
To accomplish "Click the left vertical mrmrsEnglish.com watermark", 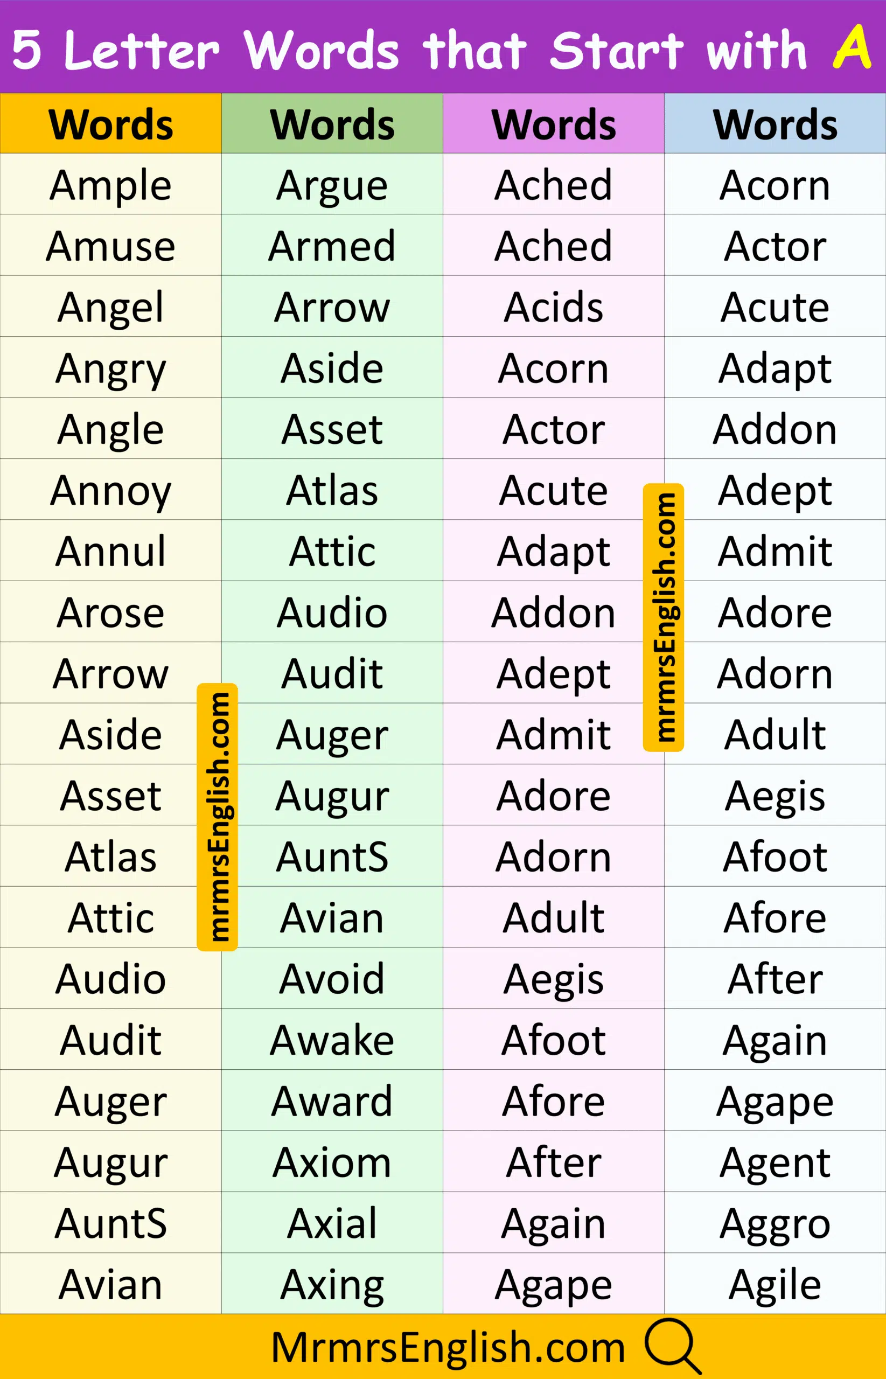I will [x=218, y=817].
